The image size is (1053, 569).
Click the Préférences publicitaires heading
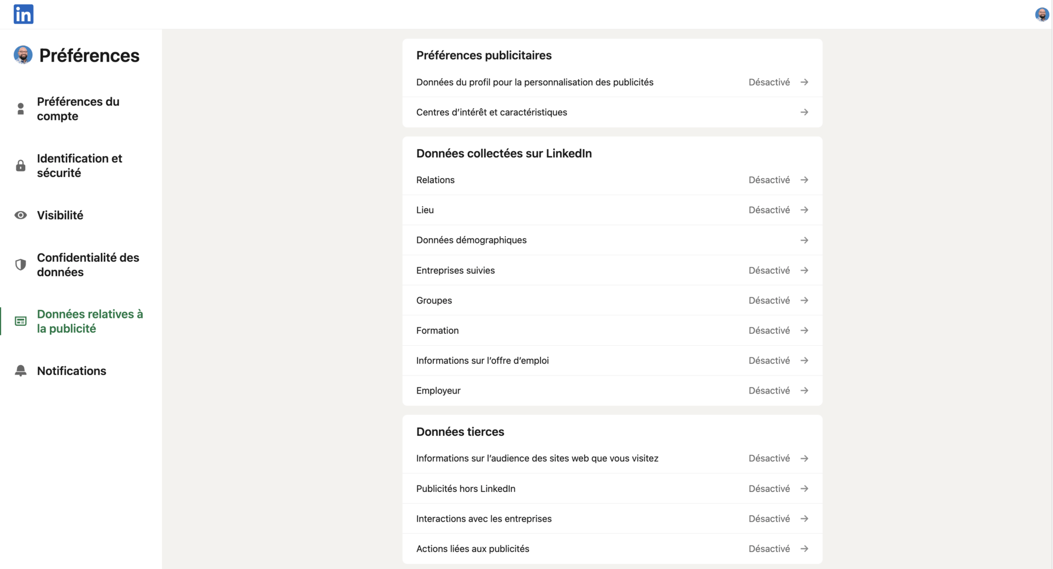click(x=484, y=55)
